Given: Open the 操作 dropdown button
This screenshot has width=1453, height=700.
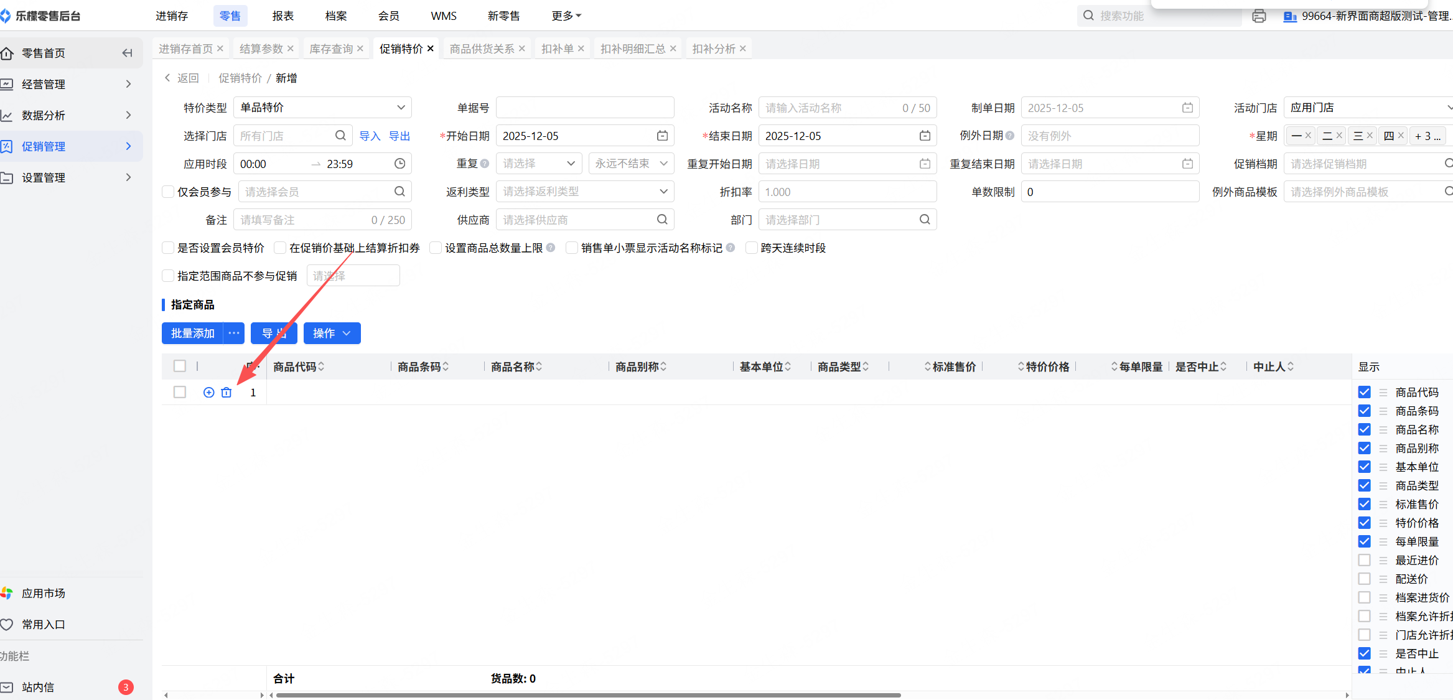Looking at the screenshot, I should click(332, 334).
